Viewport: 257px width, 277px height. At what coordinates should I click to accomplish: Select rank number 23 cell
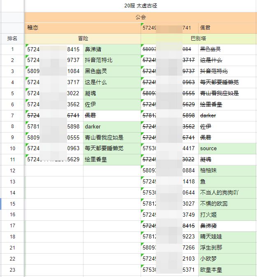click(12, 270)
